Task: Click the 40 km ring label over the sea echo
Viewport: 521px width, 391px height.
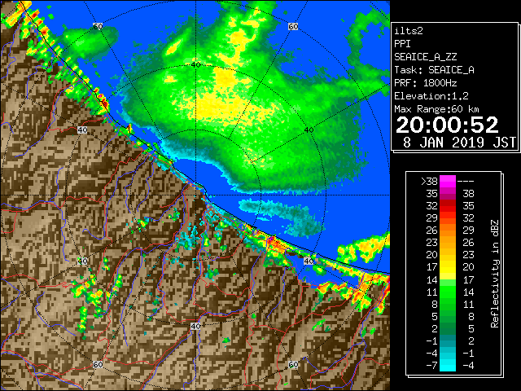Action: 309,130
